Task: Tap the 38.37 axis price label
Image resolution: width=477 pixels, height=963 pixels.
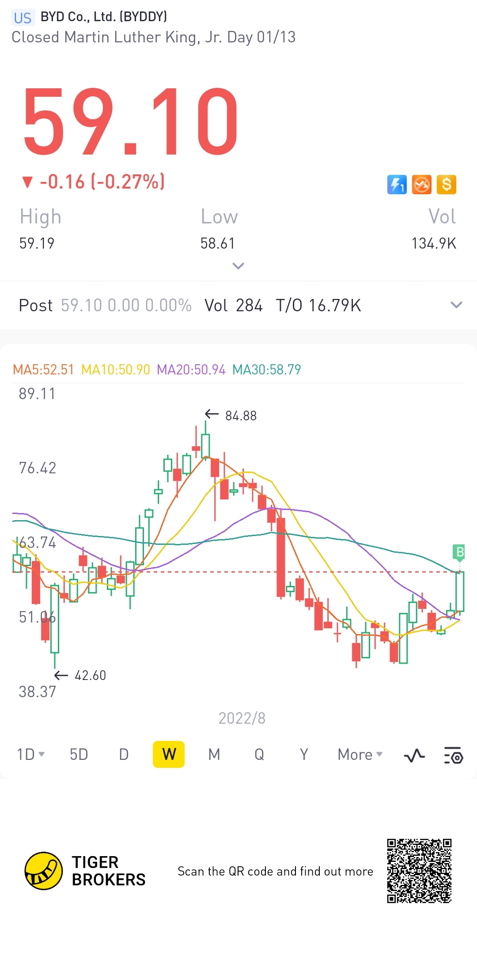Action: 37,692
